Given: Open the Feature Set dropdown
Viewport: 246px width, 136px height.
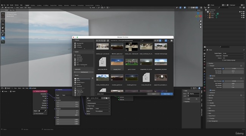Looking at the screenshot, I should [x=233, y=56].
